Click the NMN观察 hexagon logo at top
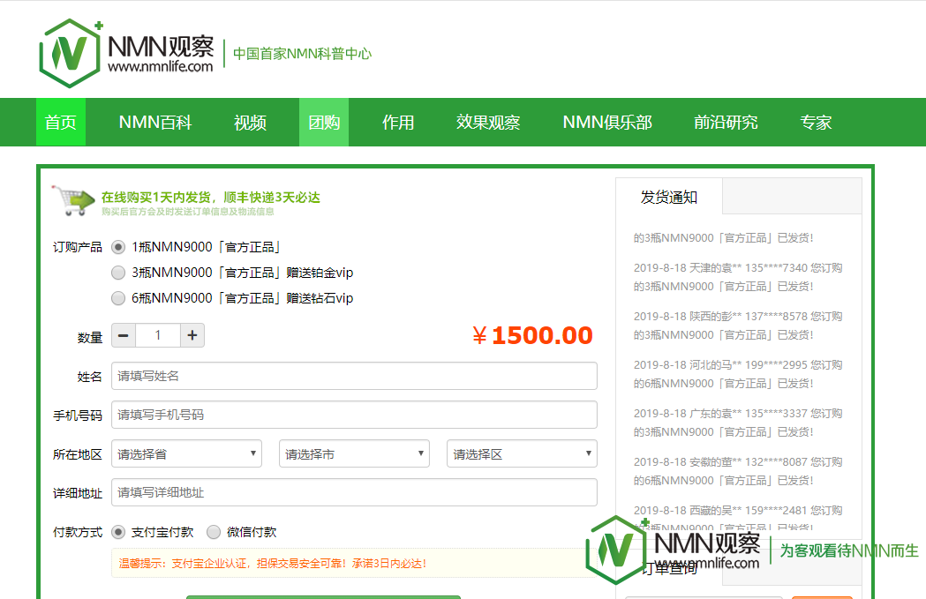Image resolution: width=926 pixels, height=599 pixels. (70, 53)
